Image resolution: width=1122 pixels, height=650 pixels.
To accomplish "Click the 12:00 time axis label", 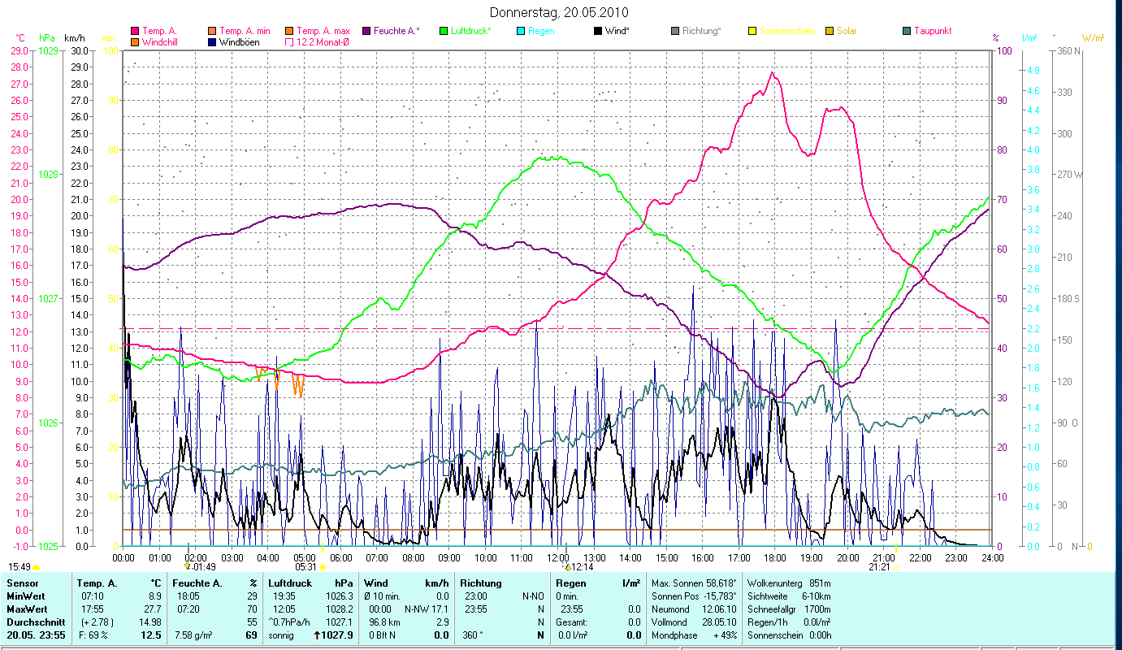I will [x=558, y=557].
